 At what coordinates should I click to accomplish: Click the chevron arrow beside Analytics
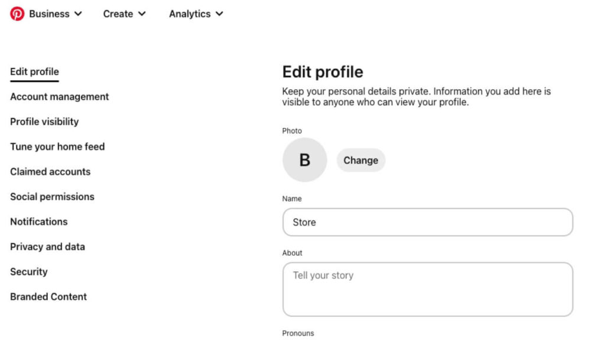(x=219, y=14)
